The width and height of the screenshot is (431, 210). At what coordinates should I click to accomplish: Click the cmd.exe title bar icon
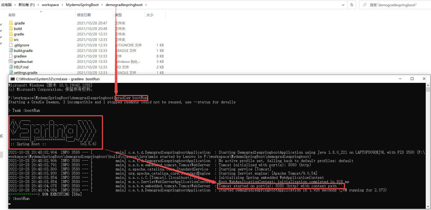pyautogui.click(x=12, y=79)
